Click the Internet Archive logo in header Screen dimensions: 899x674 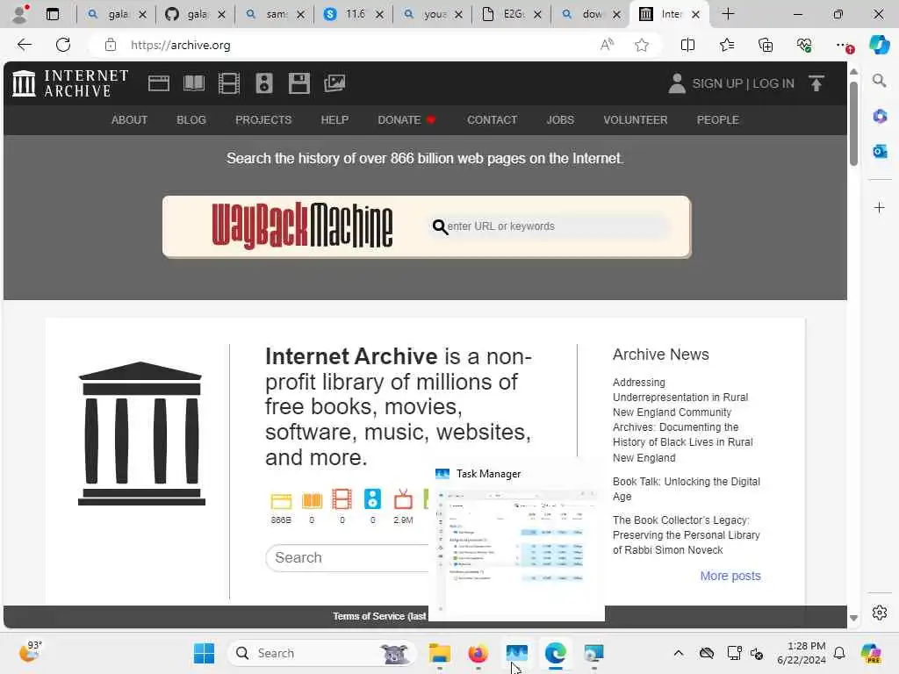(70, 83)
